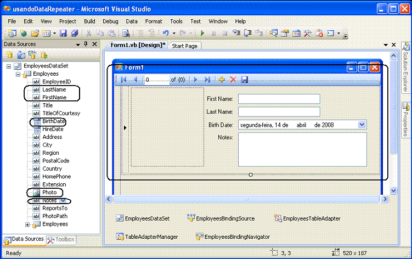Select the HireDate field in tree
Image resolution: width=412 pixels, height=259 pixels.
pyautogui.click(x=53, y=129)
